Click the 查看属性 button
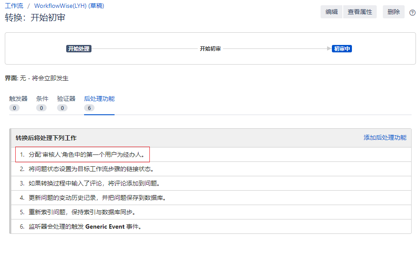 (x=360, y=12)
